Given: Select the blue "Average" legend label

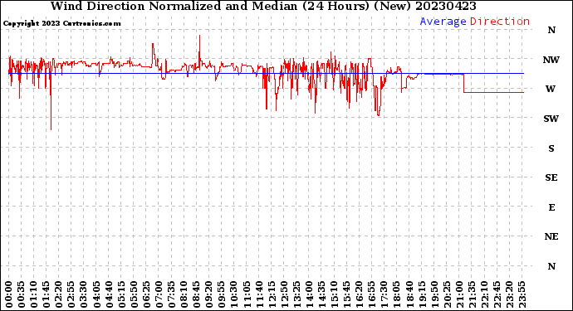Looking at the screenshot, I should point(443,22).
